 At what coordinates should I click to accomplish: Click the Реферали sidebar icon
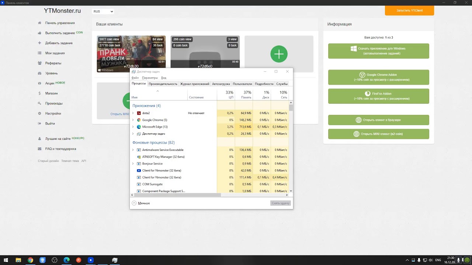(x=39, y=63)
